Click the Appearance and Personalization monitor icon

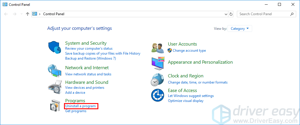point(158,63)
